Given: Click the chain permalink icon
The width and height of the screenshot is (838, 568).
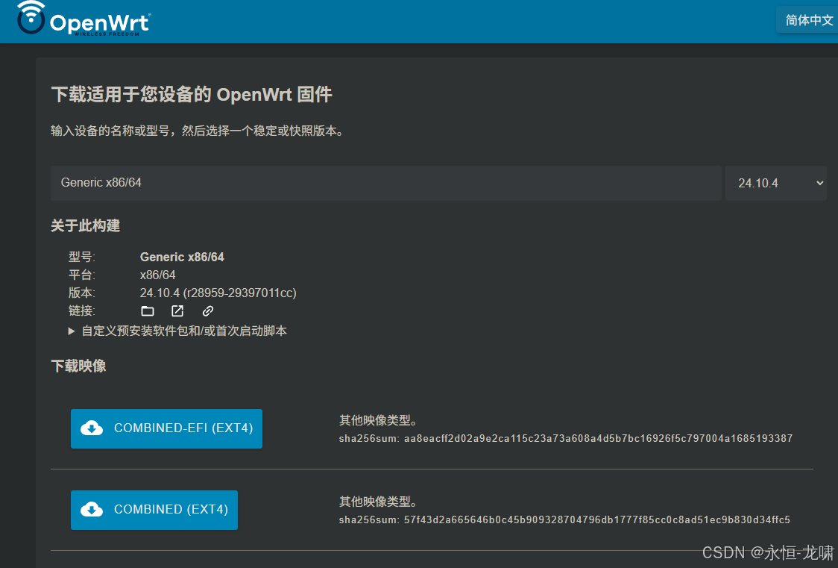Looking at the screenshot, I should (x=208, y=310).
